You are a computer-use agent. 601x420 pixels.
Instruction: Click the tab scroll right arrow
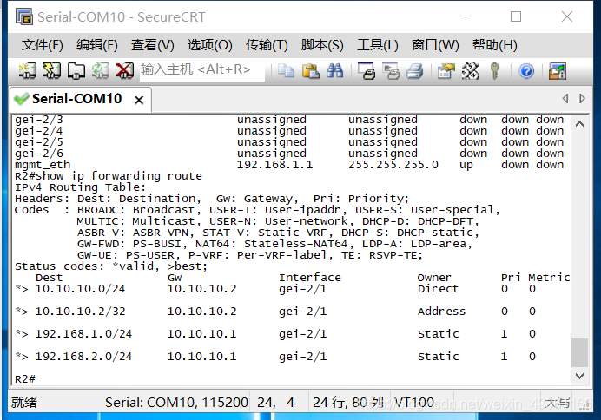click(x=582, y=98)
